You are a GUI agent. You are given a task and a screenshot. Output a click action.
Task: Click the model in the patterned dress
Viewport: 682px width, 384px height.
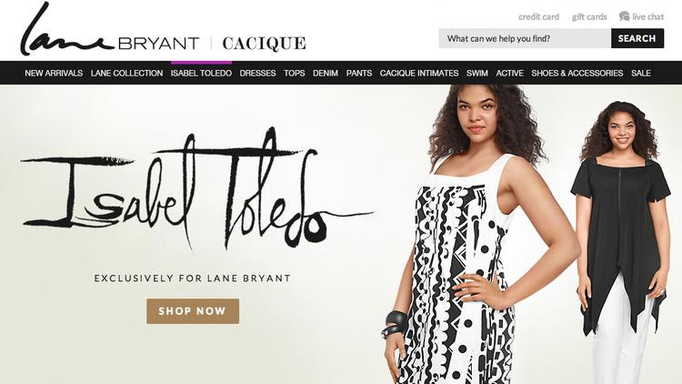coord(478,235)
